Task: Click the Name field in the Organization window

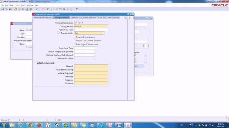Action: (29, 30)
